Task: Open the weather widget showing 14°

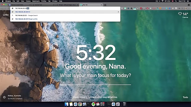Action: click(x=183, y=14)
